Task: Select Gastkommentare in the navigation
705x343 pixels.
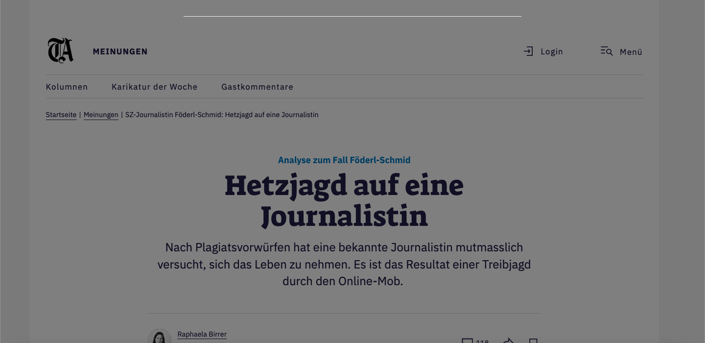Action: pyautogui.click(x=257, y=86)
